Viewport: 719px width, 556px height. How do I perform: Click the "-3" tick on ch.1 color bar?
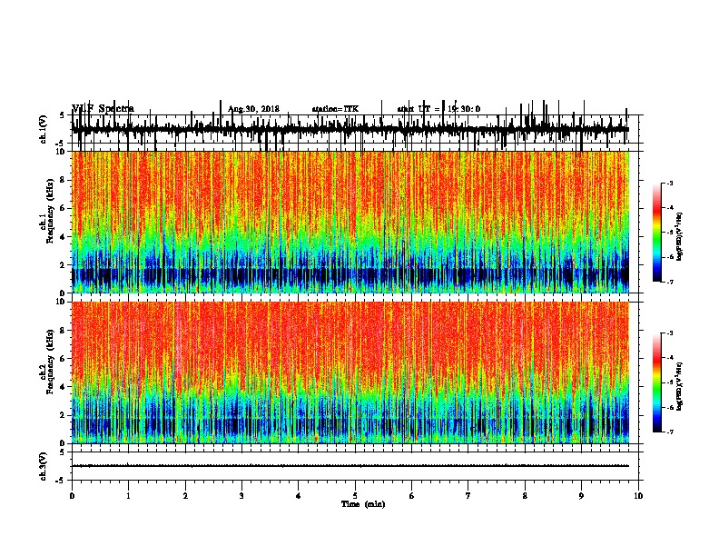(669, 183)
